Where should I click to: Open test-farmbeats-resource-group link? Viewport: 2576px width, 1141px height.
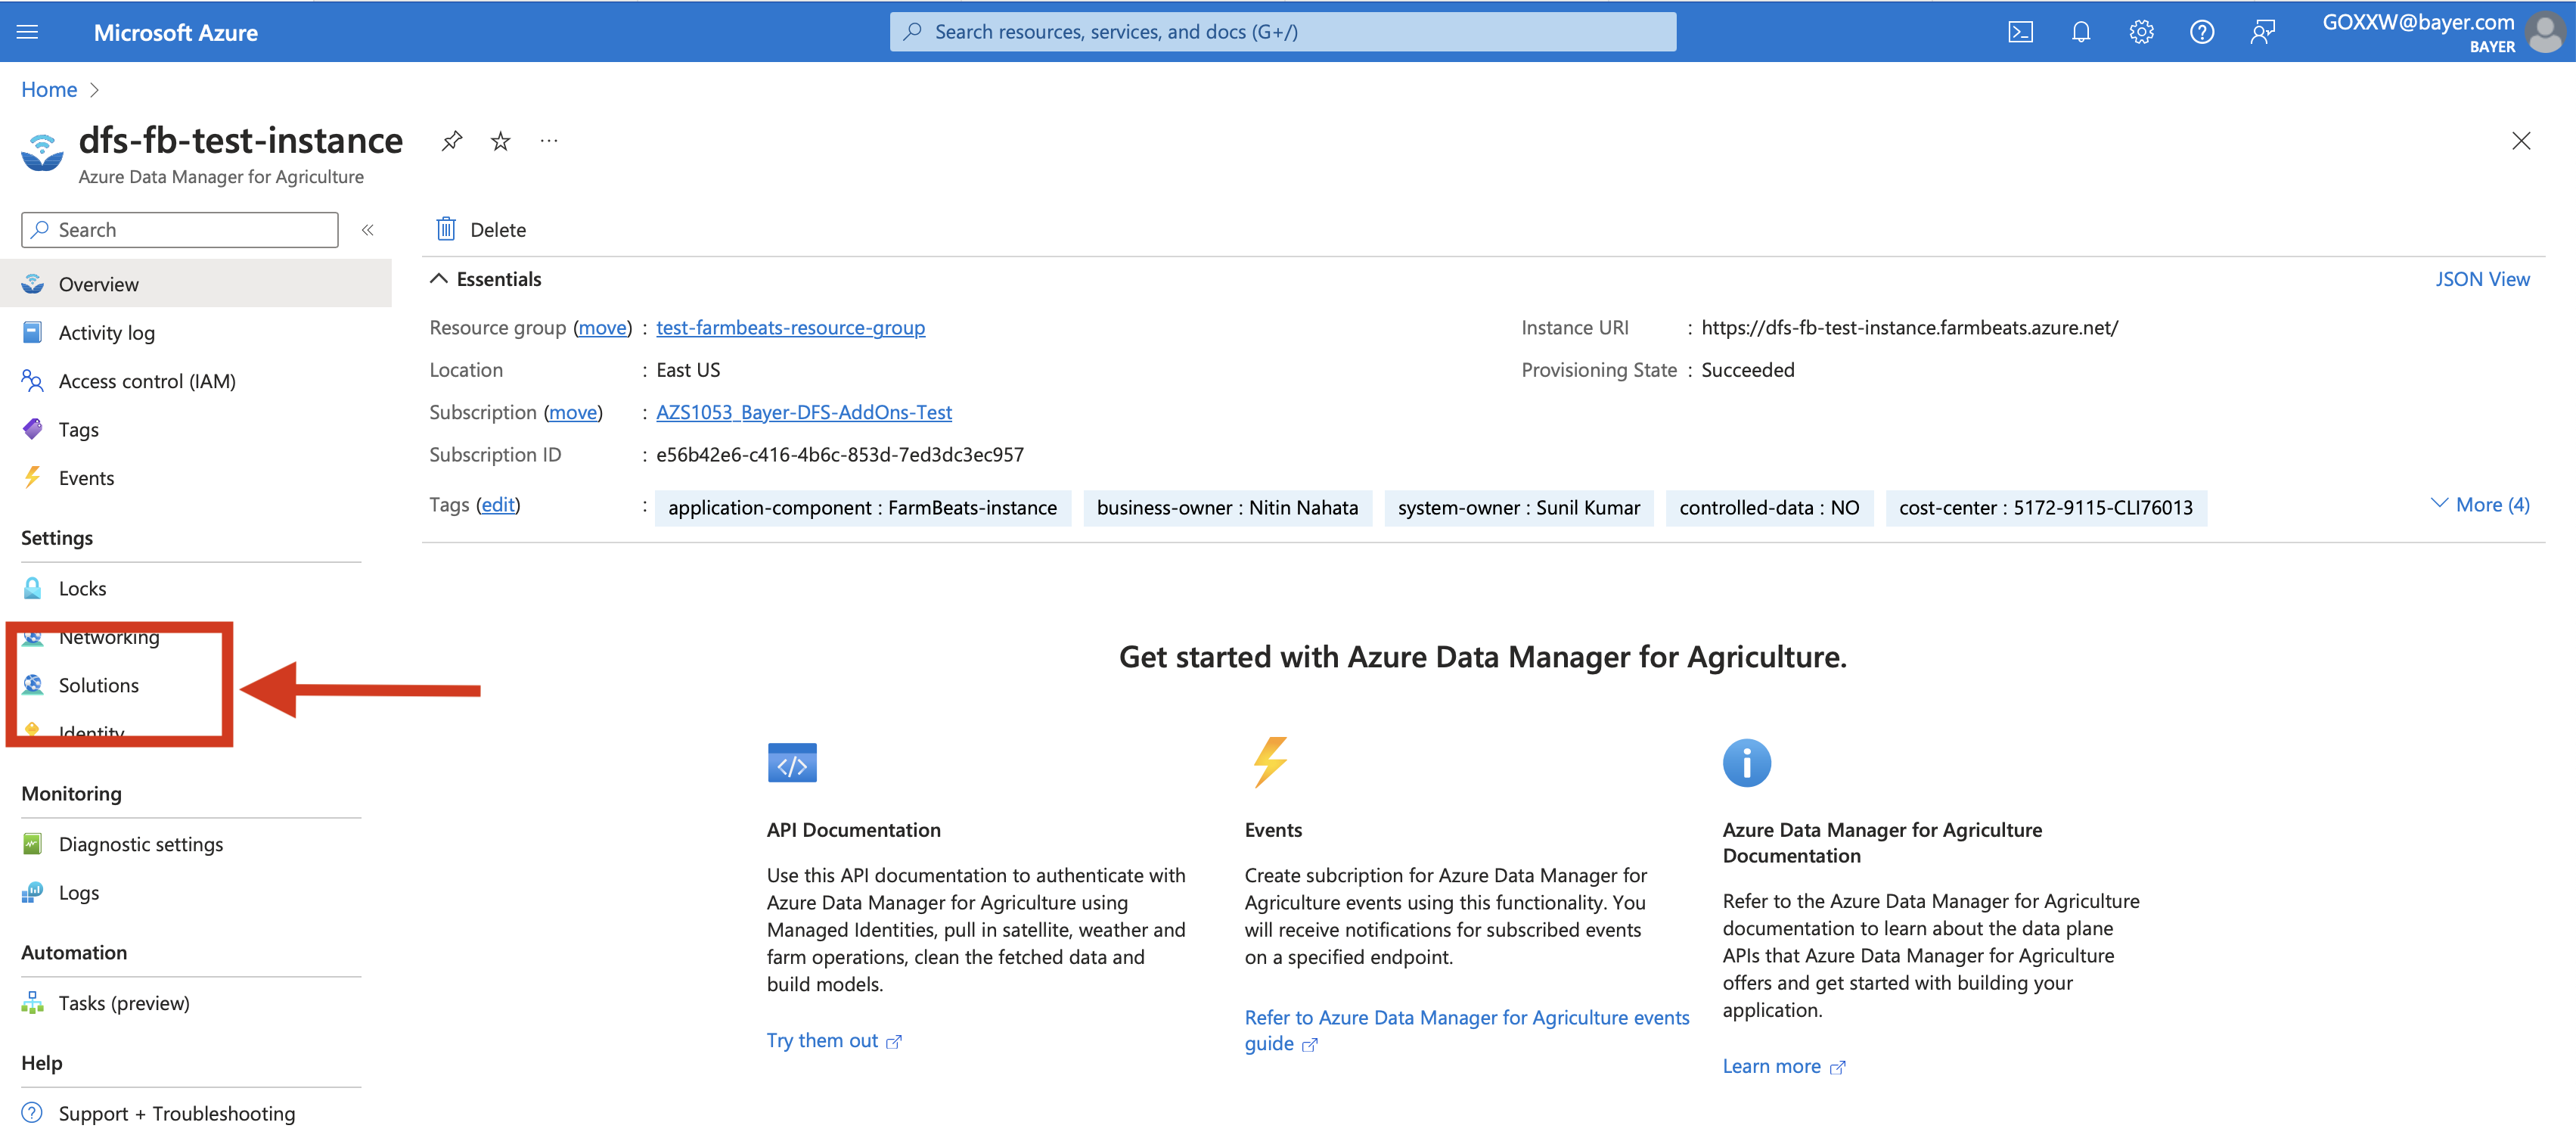point(790,327)
